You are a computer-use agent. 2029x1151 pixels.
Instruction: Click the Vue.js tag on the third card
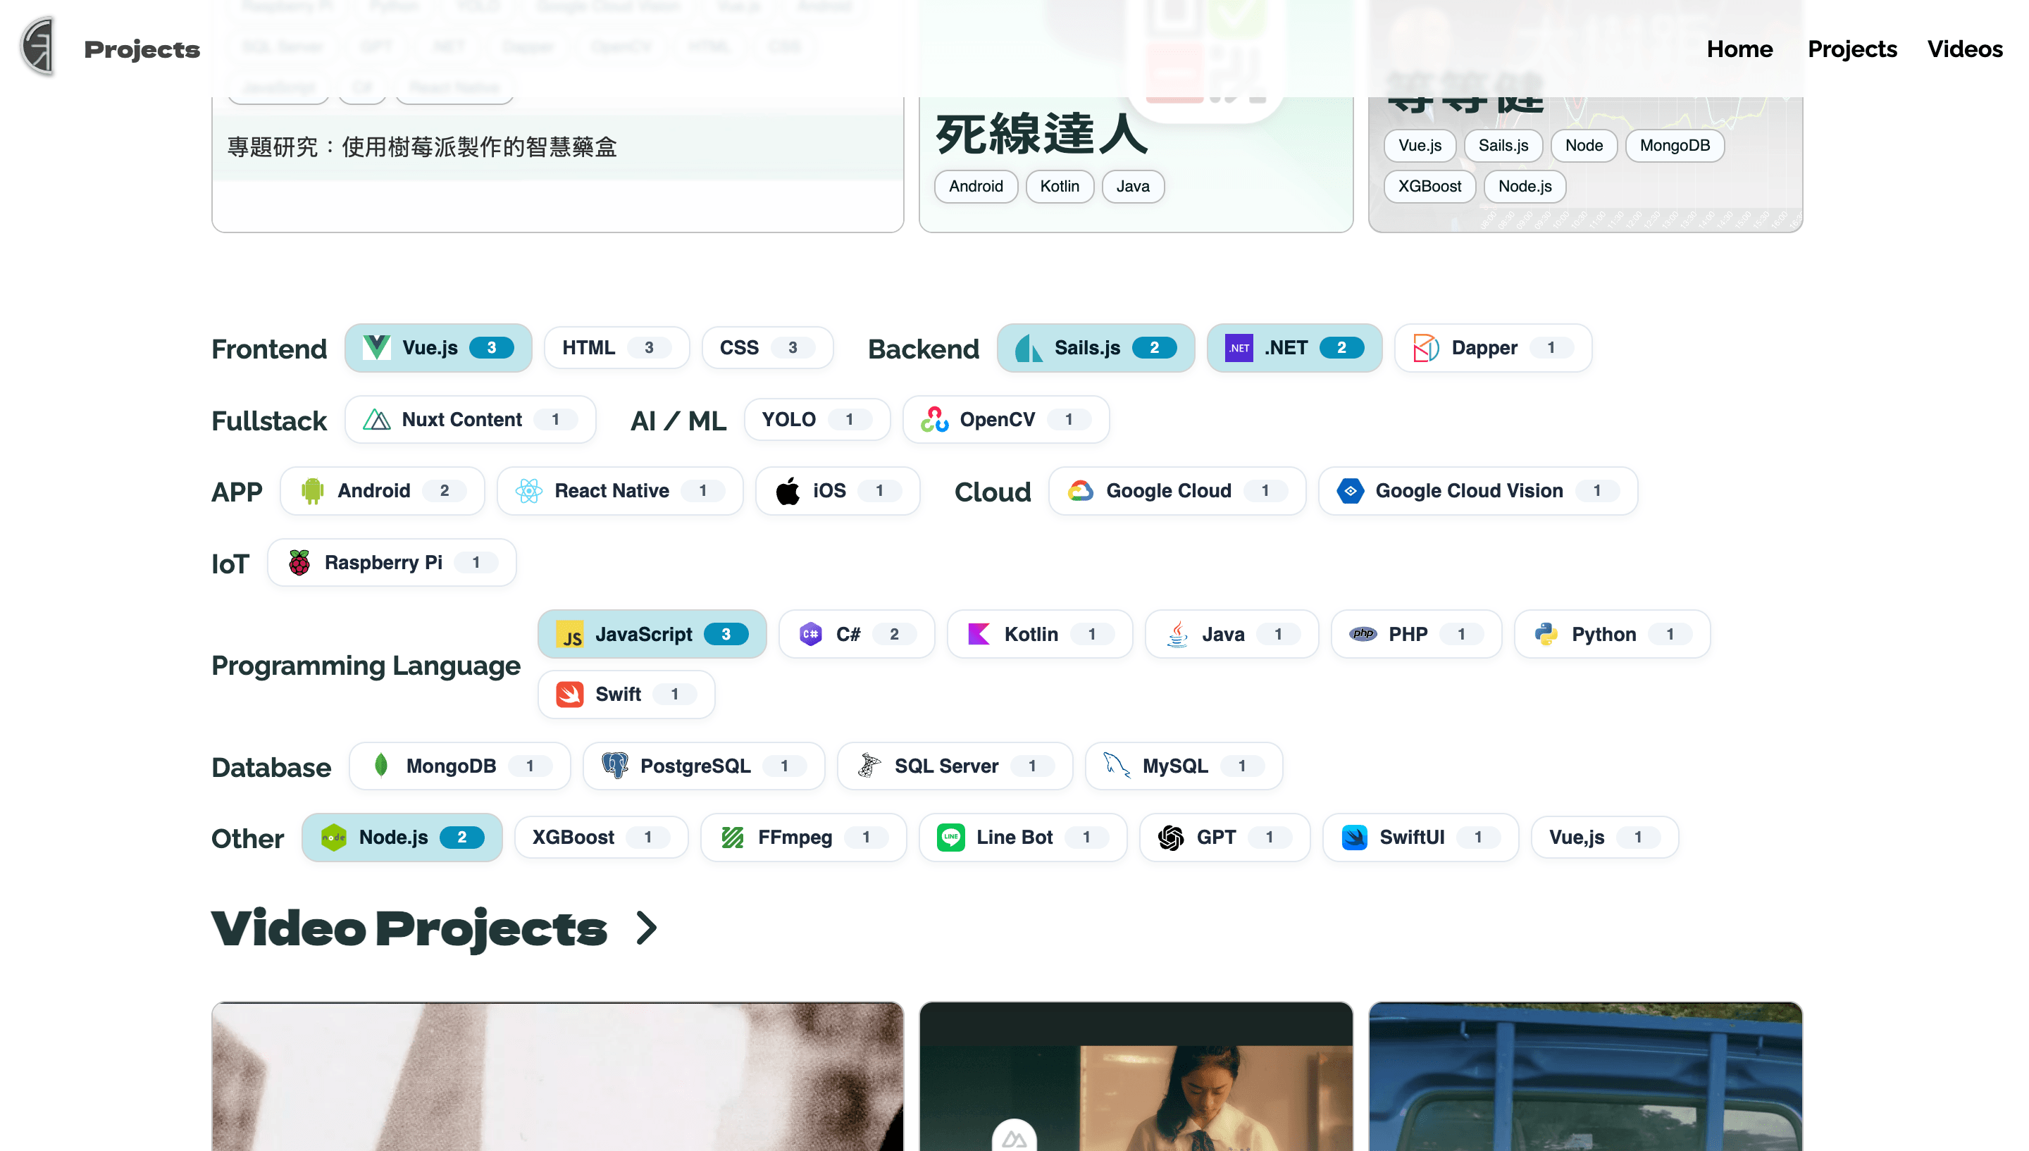point(1420,145)
